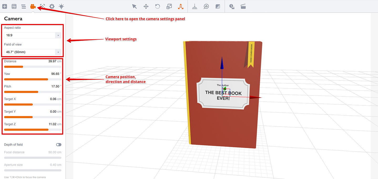Image resolution: width=378 pixels, height=179 pixels.
Task: Select the move tool
Action: (x=146, y=7)
